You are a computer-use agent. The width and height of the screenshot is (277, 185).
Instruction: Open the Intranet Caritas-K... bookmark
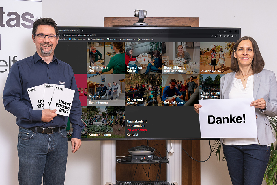click(x=146, y=40)
